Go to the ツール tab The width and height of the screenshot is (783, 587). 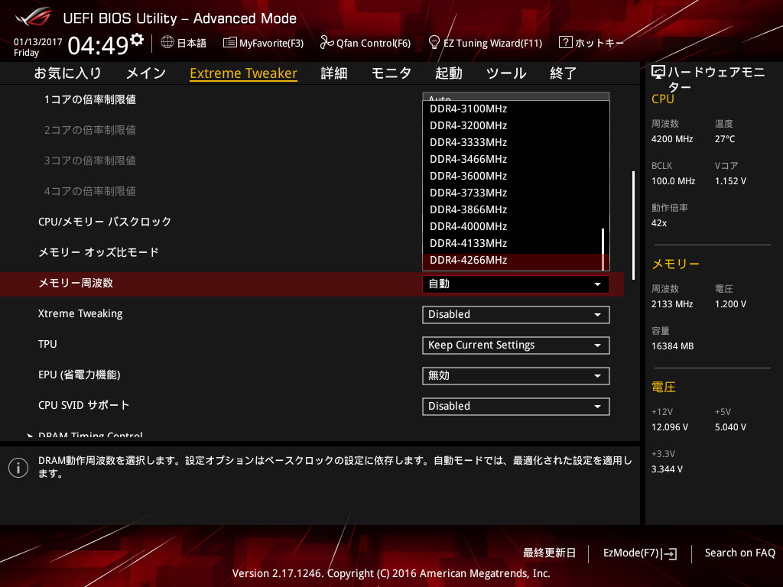(506, 73)
